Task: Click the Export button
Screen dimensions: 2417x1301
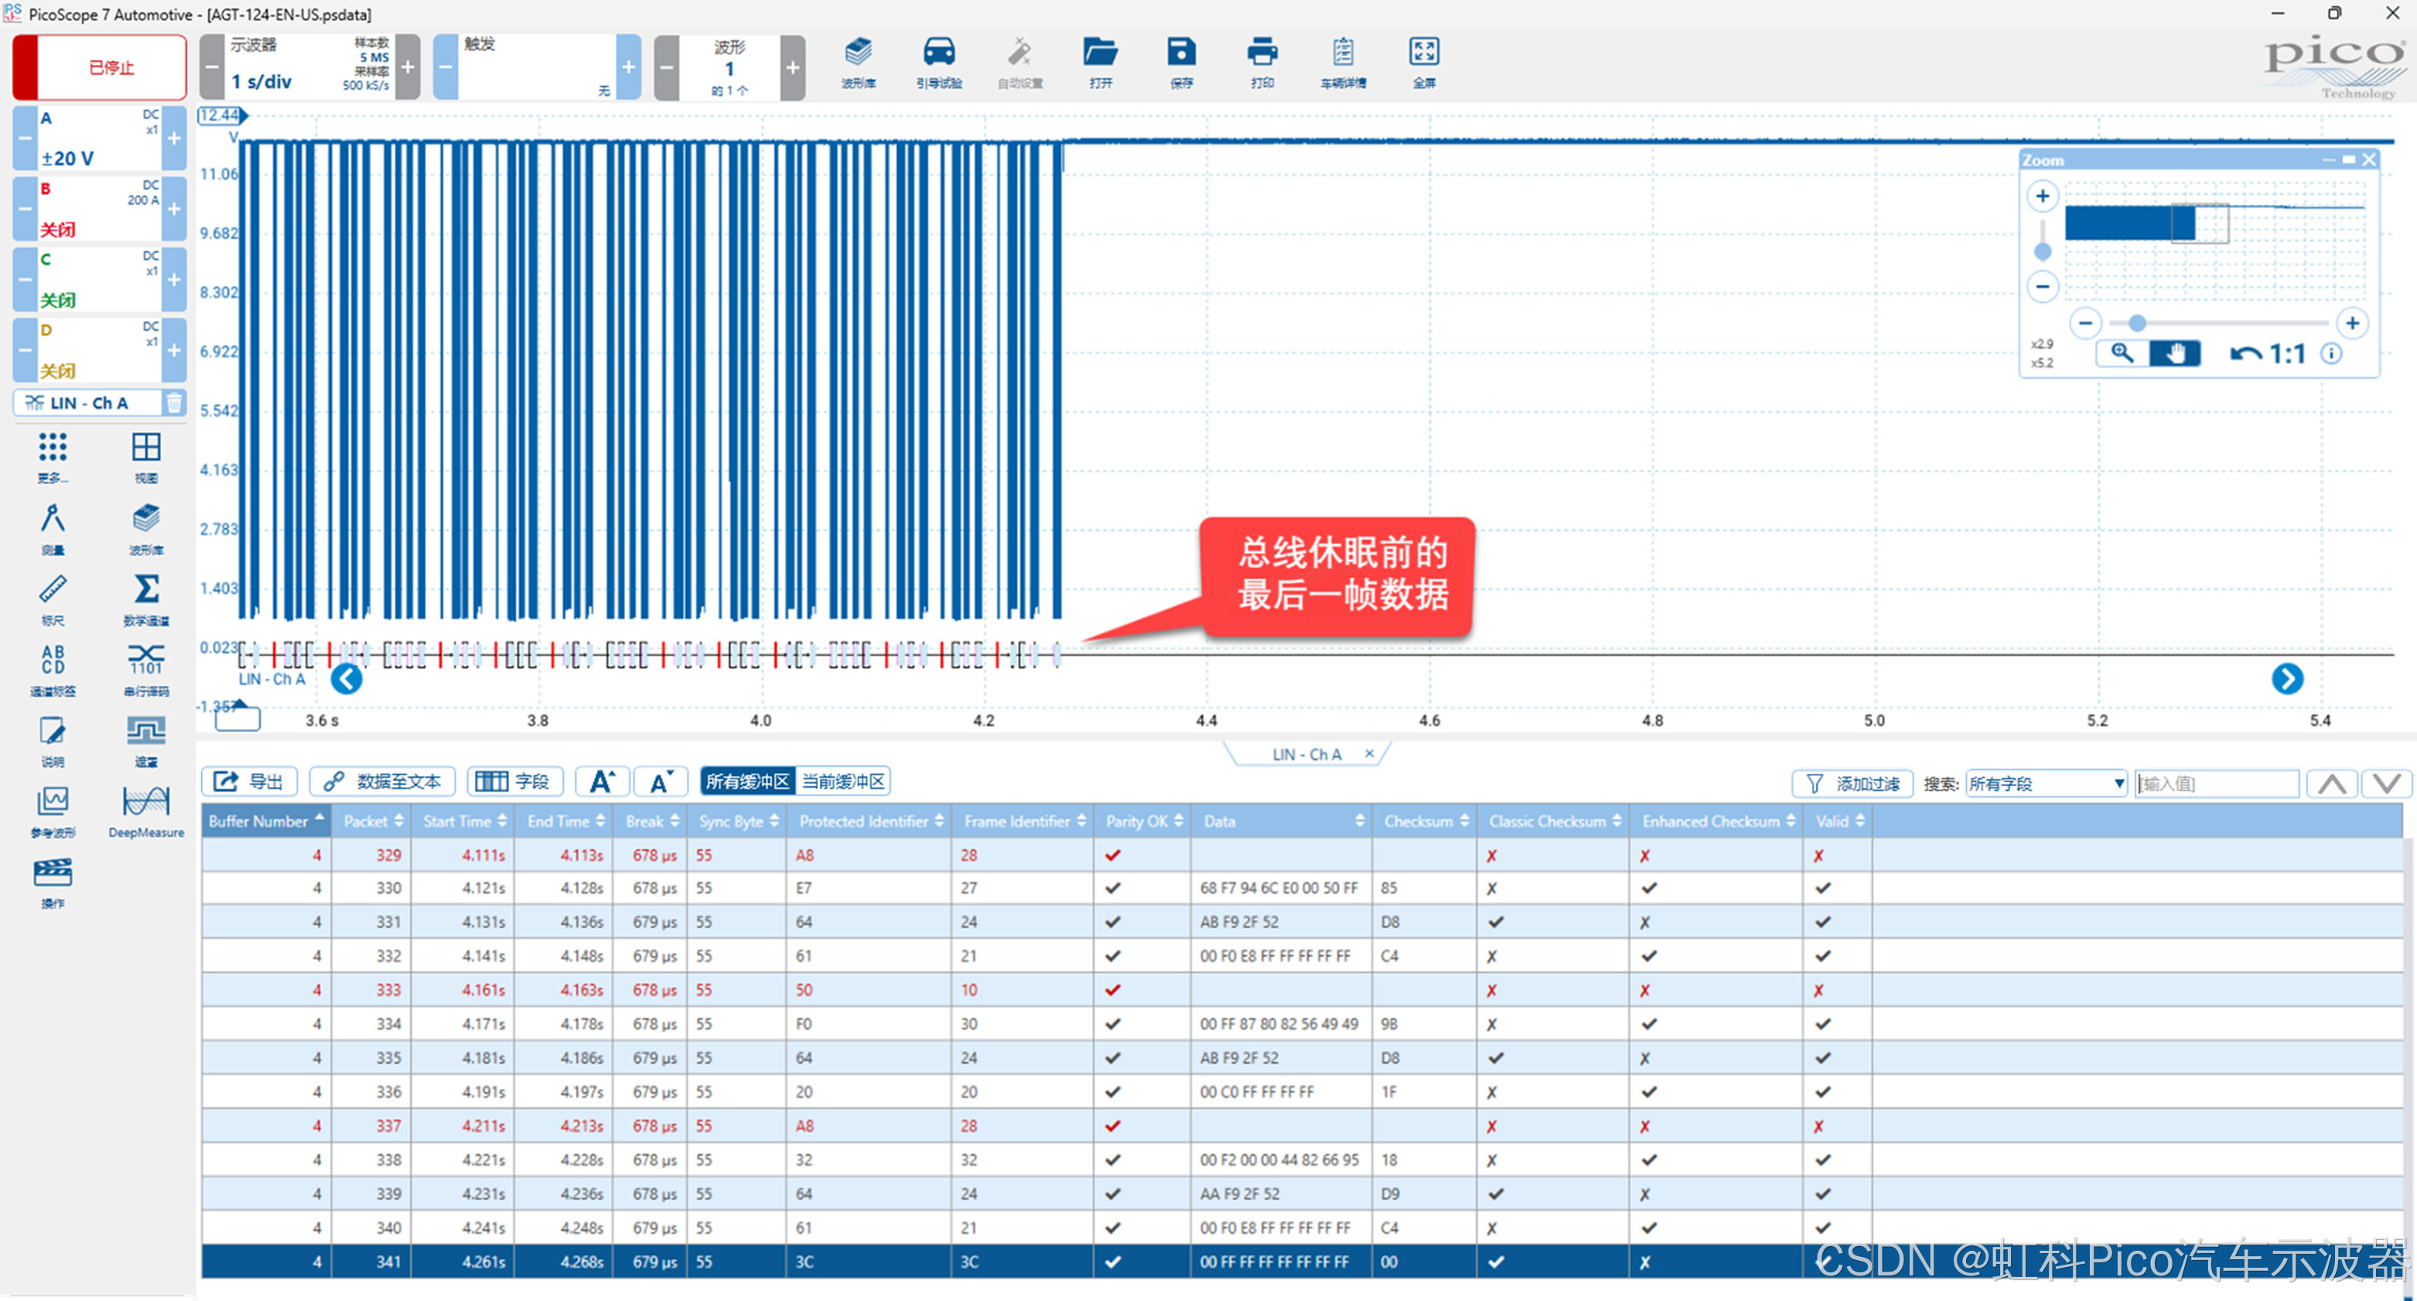Action: tap(248, 782)
